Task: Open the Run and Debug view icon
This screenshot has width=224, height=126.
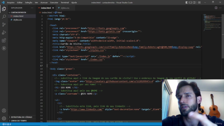Action: pyautogui.click(x=4, y=33)
